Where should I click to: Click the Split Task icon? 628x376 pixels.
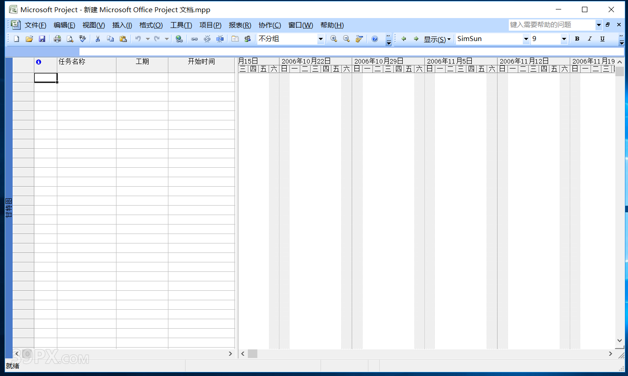click(x=220, y=39)
